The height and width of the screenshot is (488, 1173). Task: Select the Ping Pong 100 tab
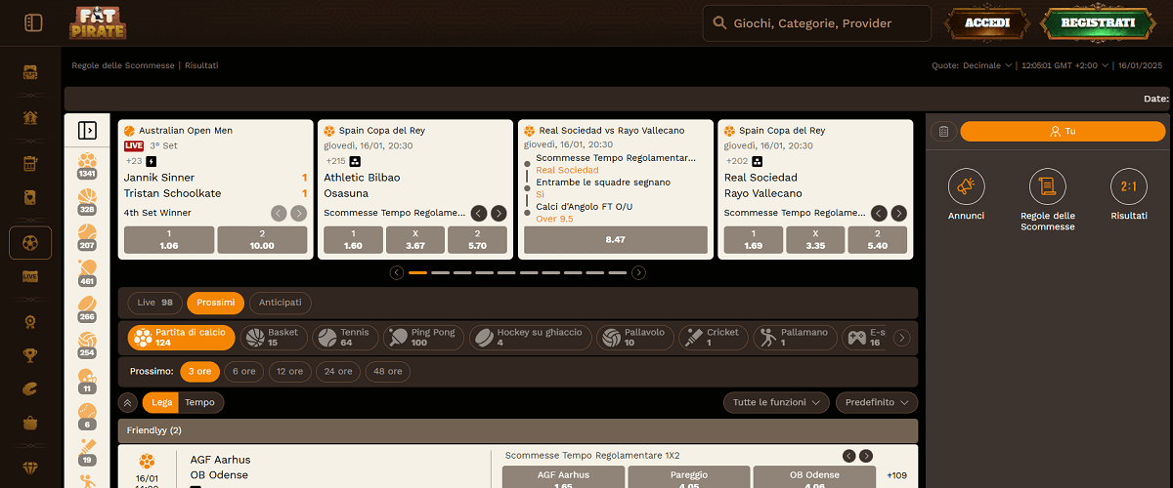tap(423, 338)
